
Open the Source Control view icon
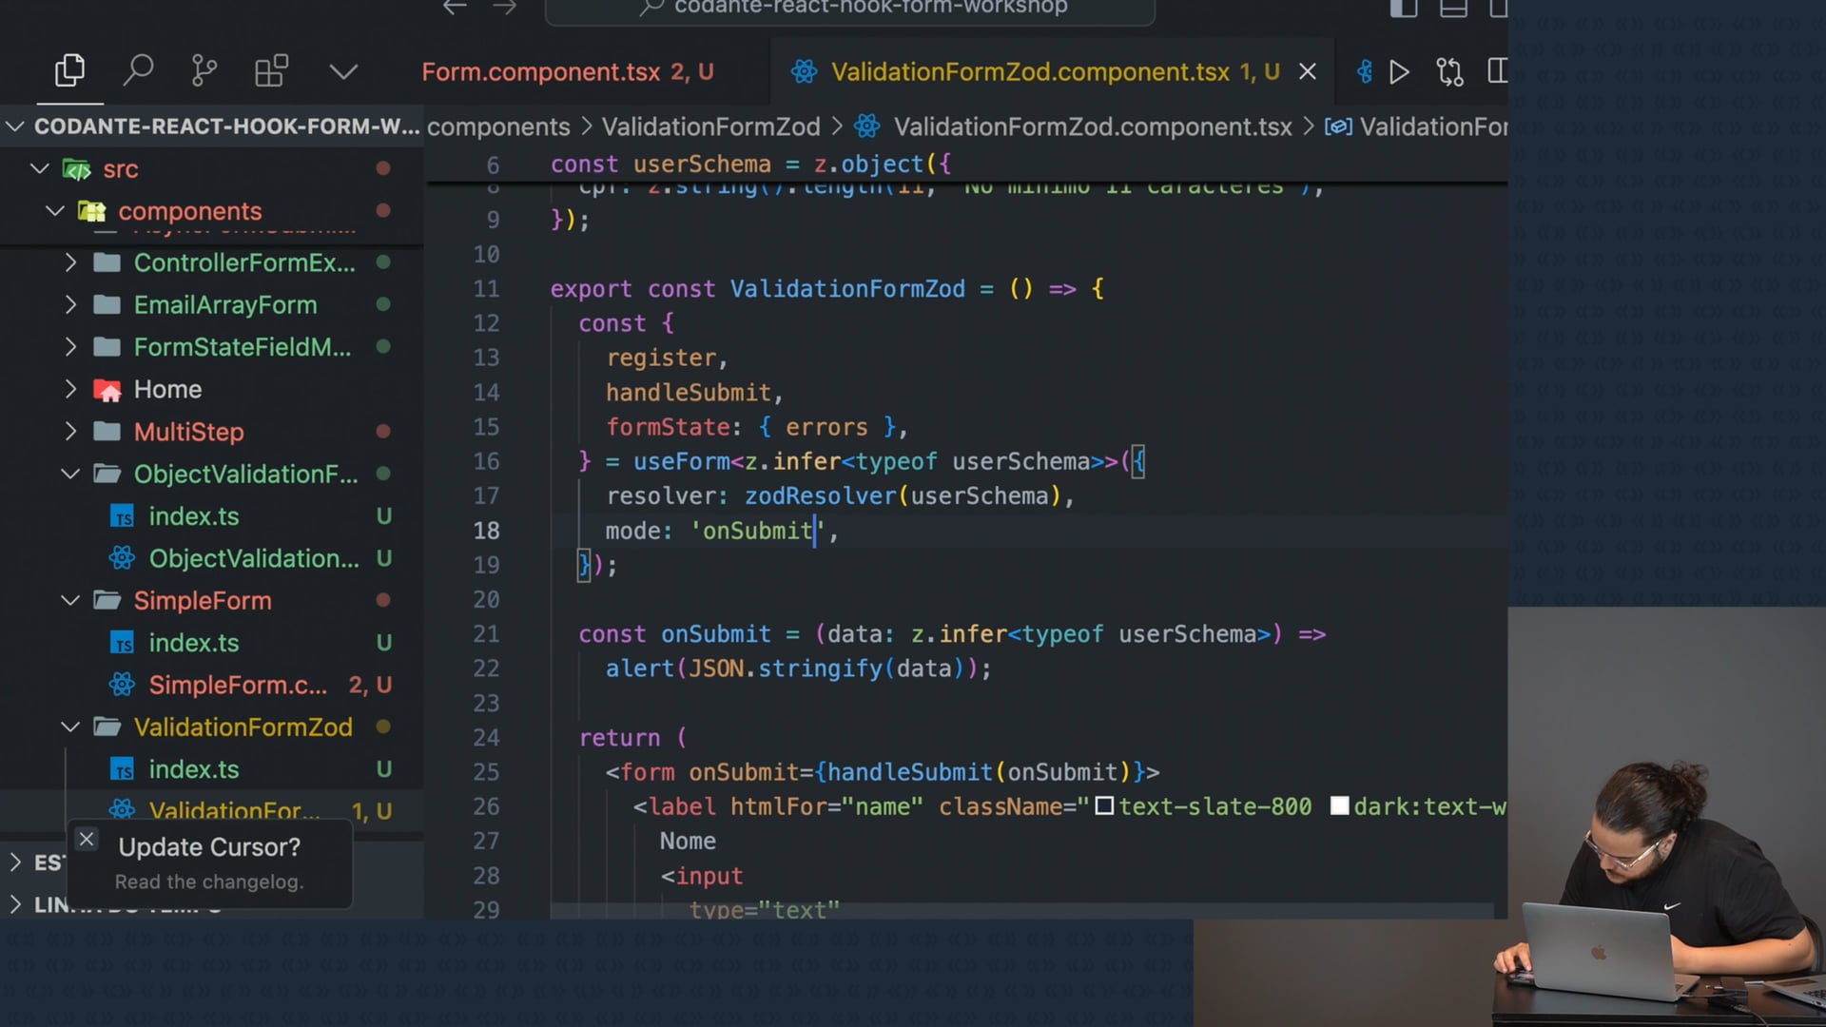[x=204, y=71]
